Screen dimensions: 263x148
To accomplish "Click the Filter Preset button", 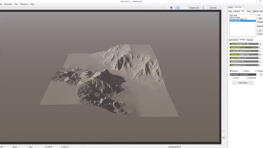I will (x=243, y=83).
